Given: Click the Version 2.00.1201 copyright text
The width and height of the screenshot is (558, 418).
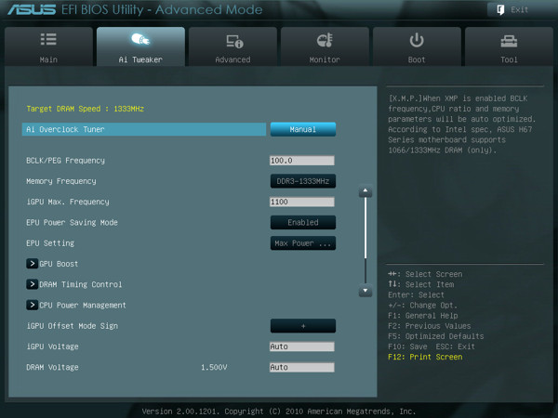Looking at the screenshot, I should pyautogui.click(x=279, y=411).
